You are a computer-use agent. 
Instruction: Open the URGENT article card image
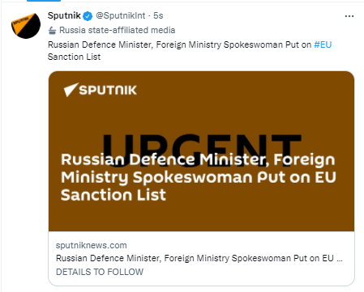[201, 151]
